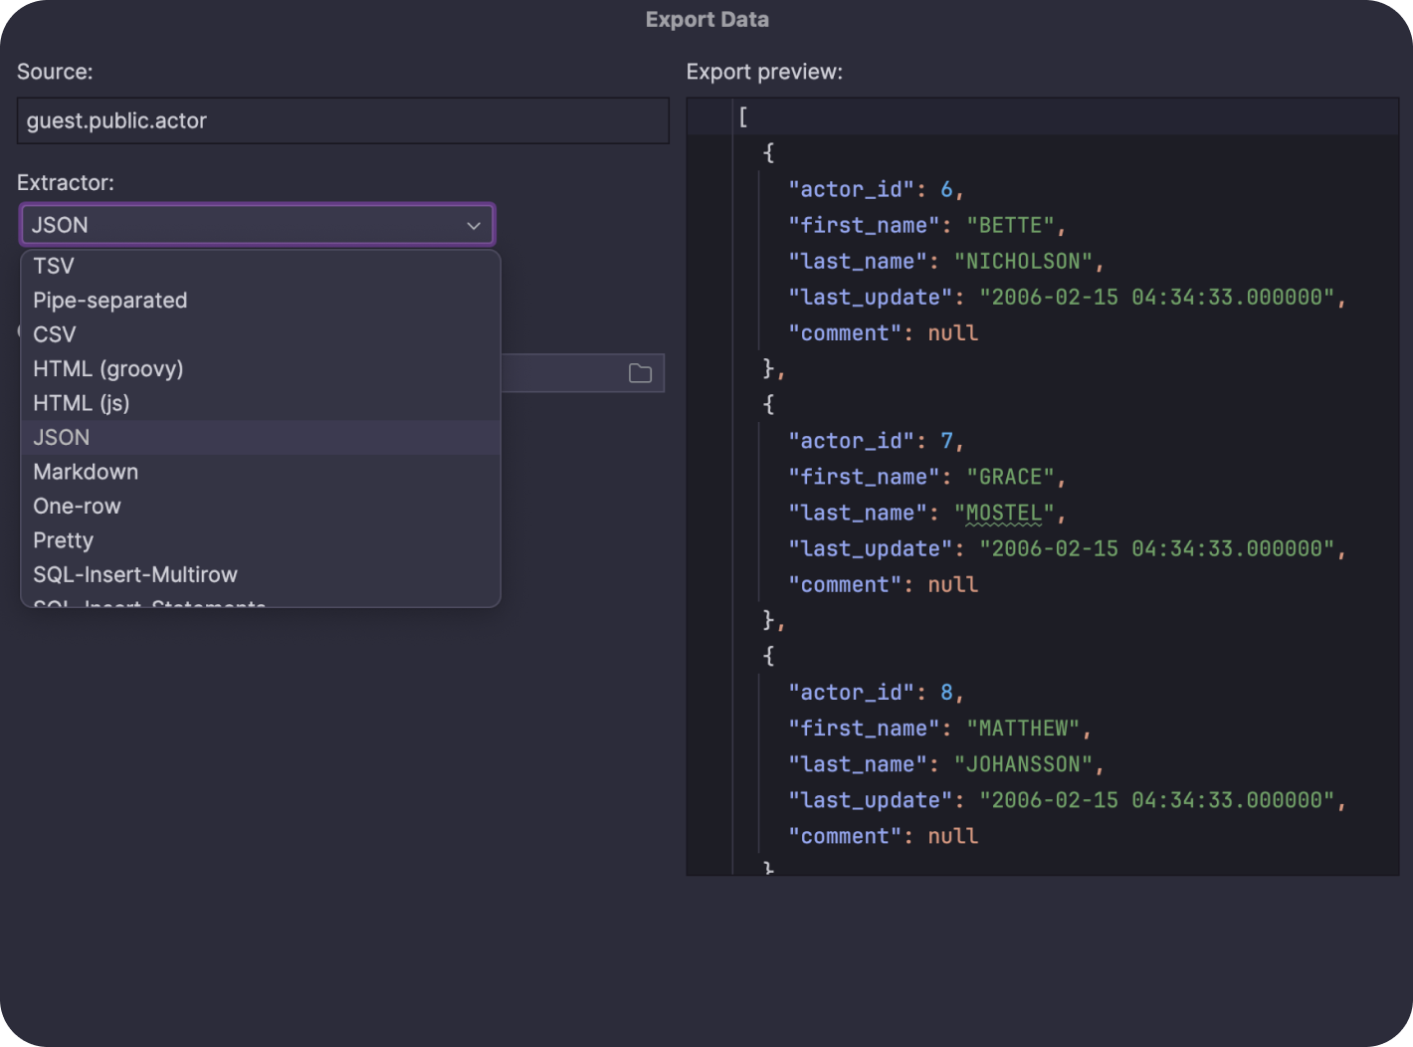Choose Pipe-separated export format
The width and height of the screenshot is (1413, 1047).
109,300
